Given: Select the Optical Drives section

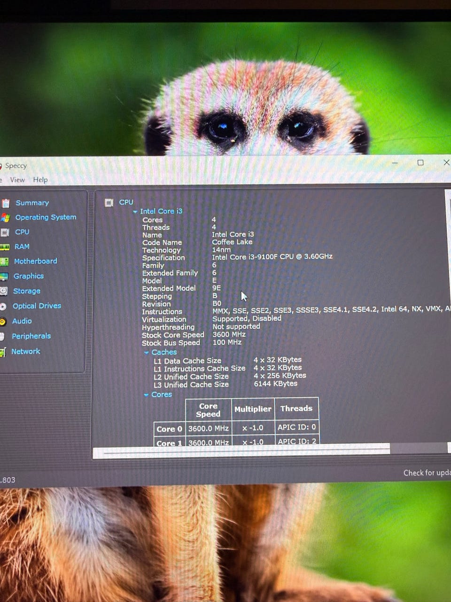Looking at the screenshot, I should pyautogui.click(x=37, y=306).
